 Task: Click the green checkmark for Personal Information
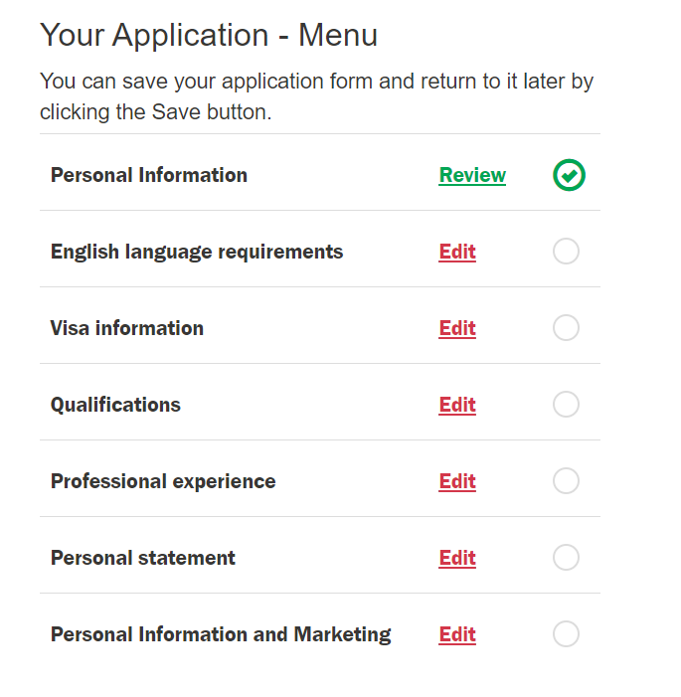click(x=569, y=176)
